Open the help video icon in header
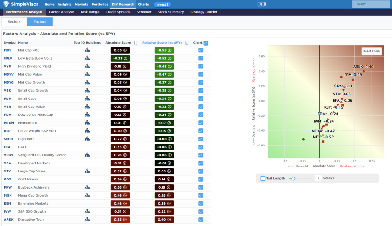Screen dimensions: 392x226 [261, 5]
